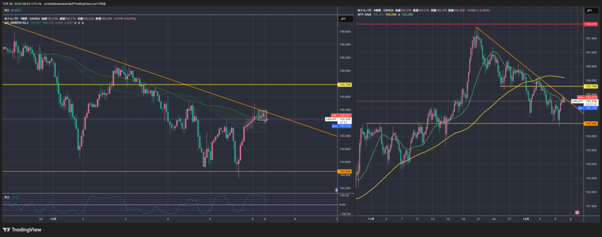602x237 pixels.
Task: Select the yellow 155.788 price label on the left chart
Action: coord(345,85)
